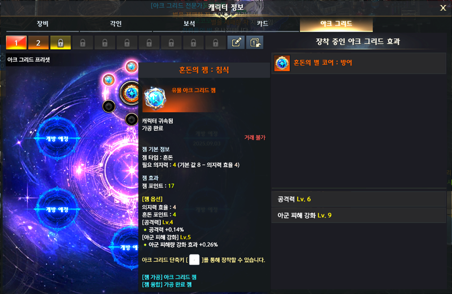Switch to Ark Grid preset 2
Viewport: 452px width, 294px height.
(x=38, y=43)
